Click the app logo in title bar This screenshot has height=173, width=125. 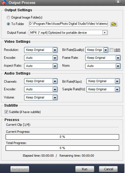point(4,3)
